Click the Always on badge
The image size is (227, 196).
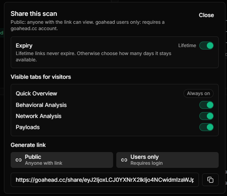199,93
